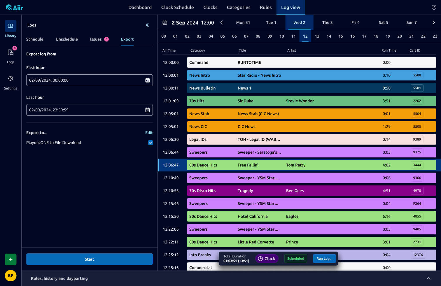Open the help question mark icon
Image resolution: width=441 pixels, height=286 pixels.
(x=434, y=7)
